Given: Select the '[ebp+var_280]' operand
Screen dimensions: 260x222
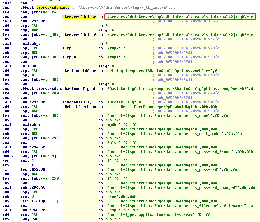Looking at the screenshot, I should 46,93.
